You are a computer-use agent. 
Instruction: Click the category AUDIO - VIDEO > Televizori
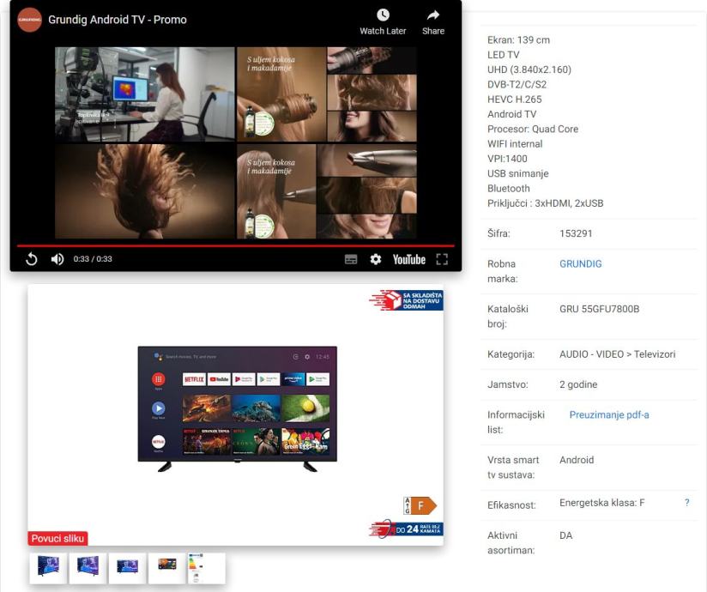tap(617, 354)
